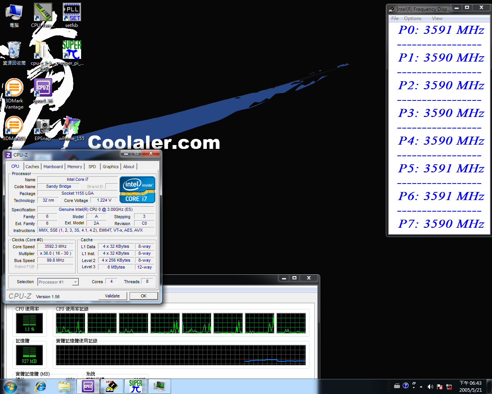Switch to the Memory tab

[x=75, y=167]
